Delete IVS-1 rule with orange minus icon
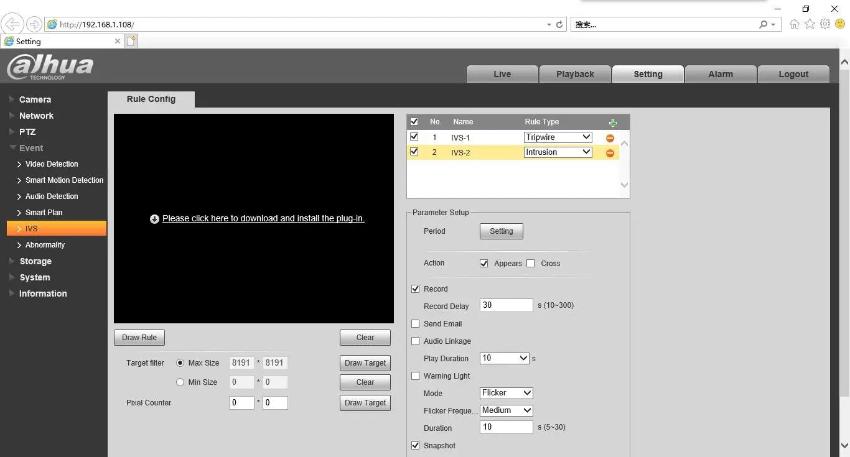Image resolution: width=850 pixels, height=457 pixels. [x=610, y=138]
